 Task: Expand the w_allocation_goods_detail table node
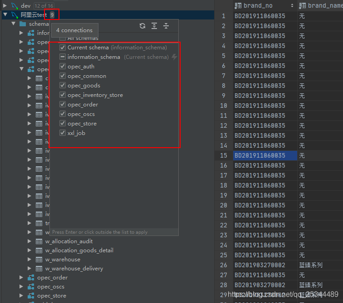point(29,250)
